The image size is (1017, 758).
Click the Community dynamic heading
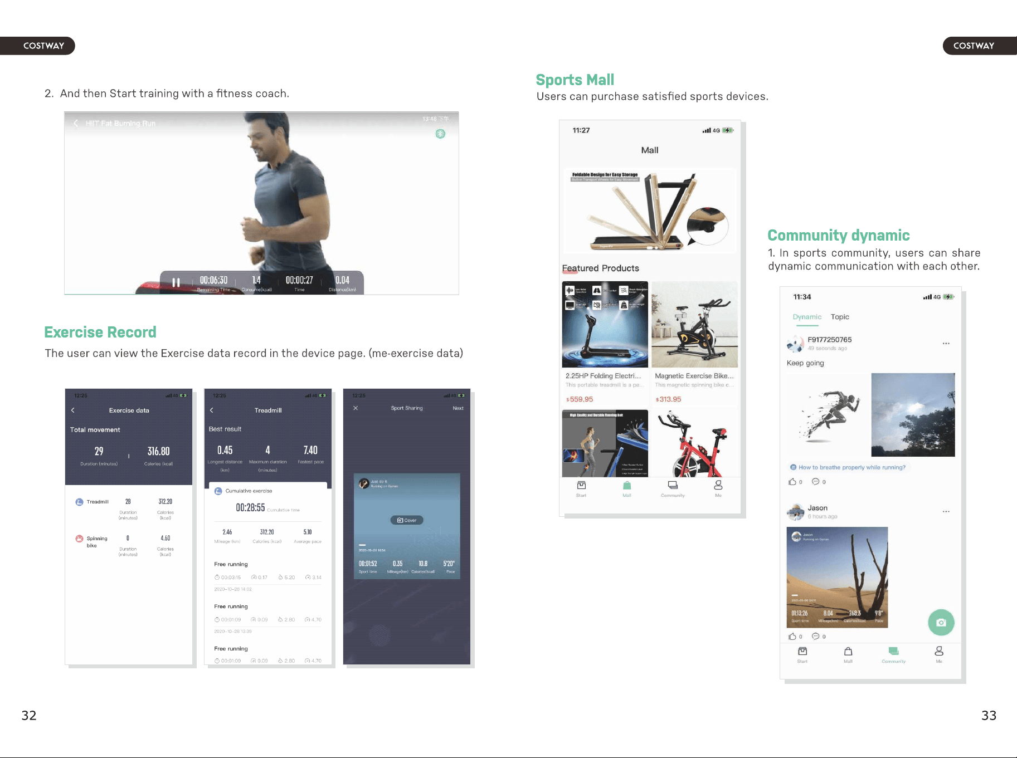[839, 235]
